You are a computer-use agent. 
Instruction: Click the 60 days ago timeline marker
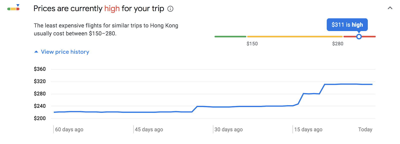pos(69,129)
